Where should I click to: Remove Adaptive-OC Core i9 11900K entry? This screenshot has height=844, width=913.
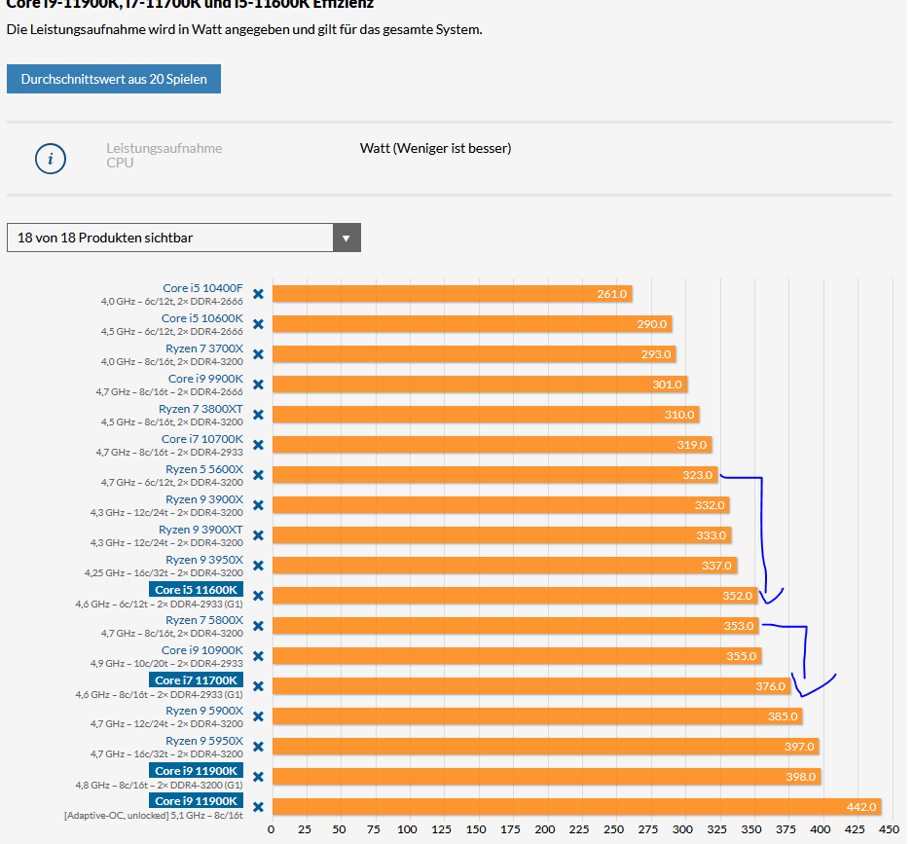pyautogui.click(x=258, y=807)
